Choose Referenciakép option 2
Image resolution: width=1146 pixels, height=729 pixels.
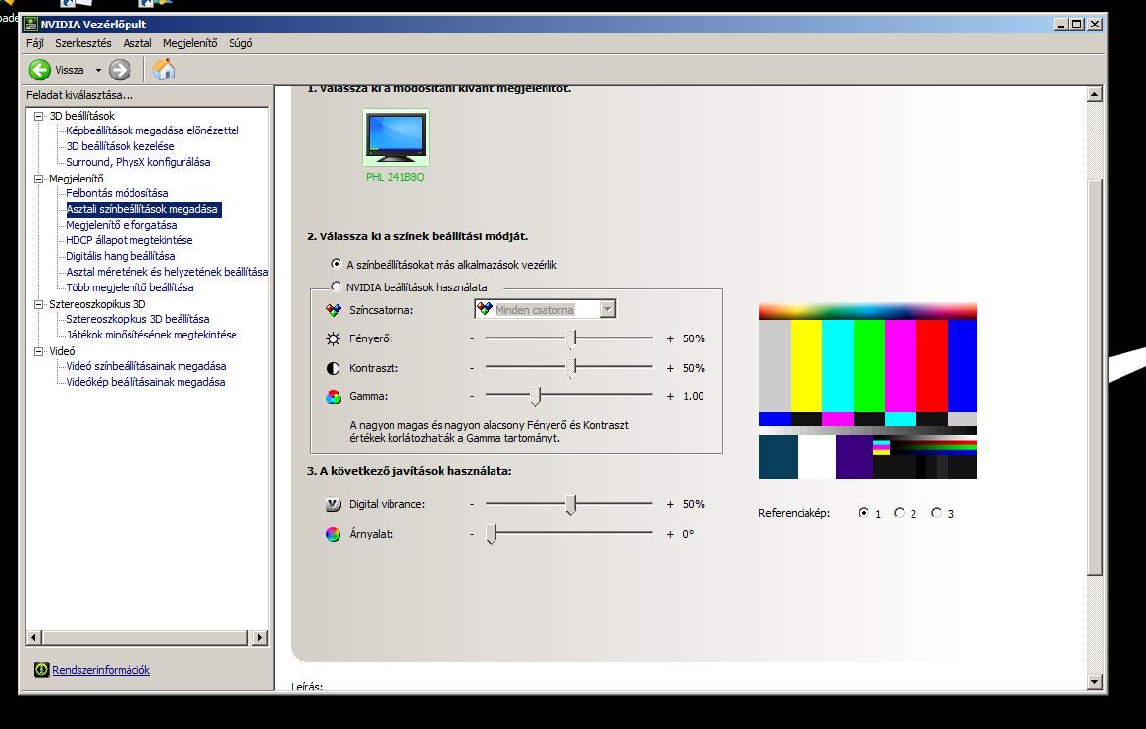click(899, 513)
